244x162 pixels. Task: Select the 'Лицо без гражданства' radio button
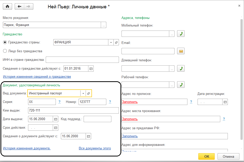(x=5, y=51)
